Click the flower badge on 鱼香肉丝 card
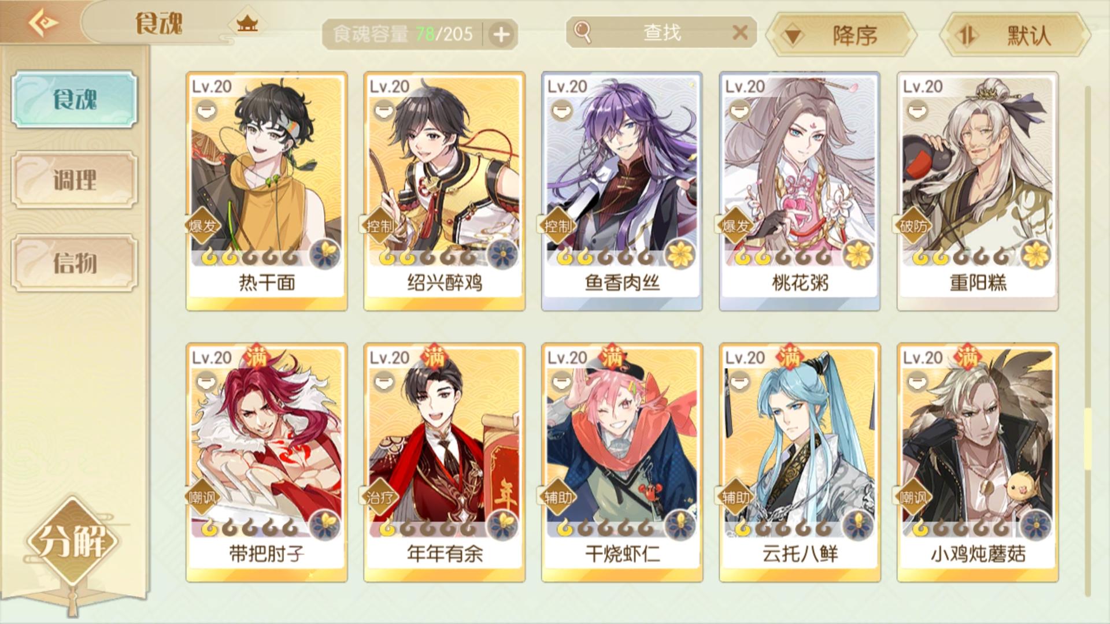 (680, 254)
